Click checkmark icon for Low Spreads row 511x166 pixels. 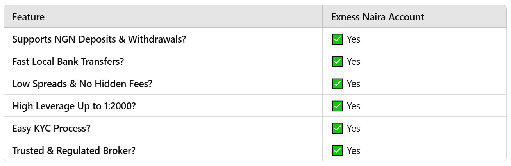pyautogui.click(x=337, y=84)
